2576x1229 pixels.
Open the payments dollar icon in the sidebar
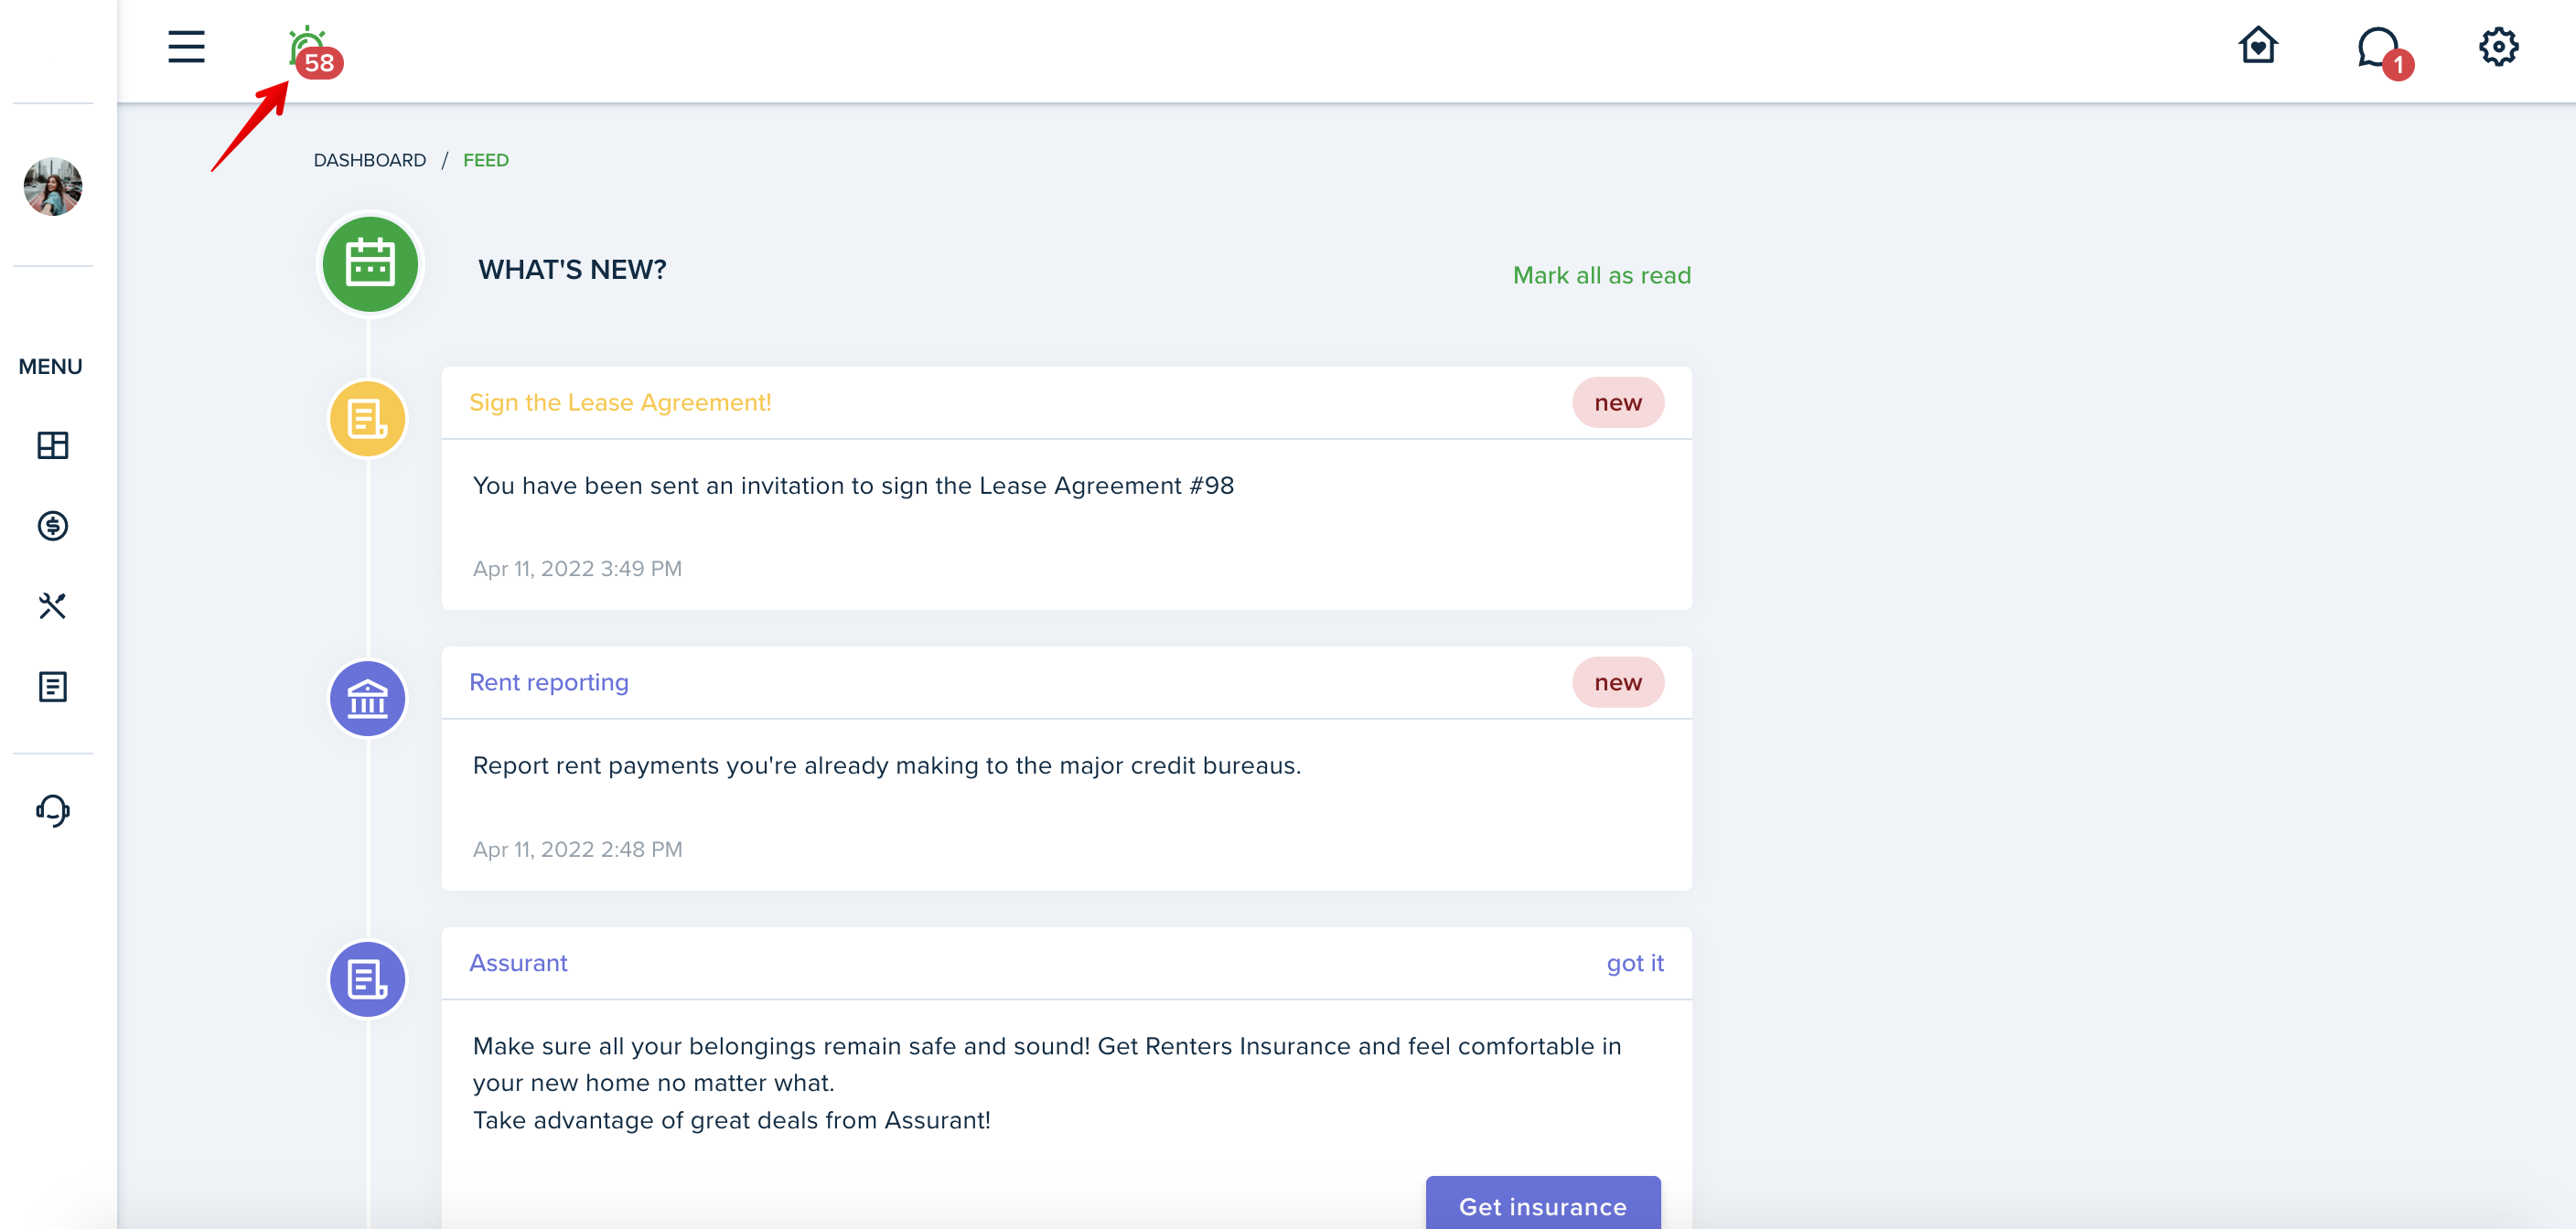(53, 526)
